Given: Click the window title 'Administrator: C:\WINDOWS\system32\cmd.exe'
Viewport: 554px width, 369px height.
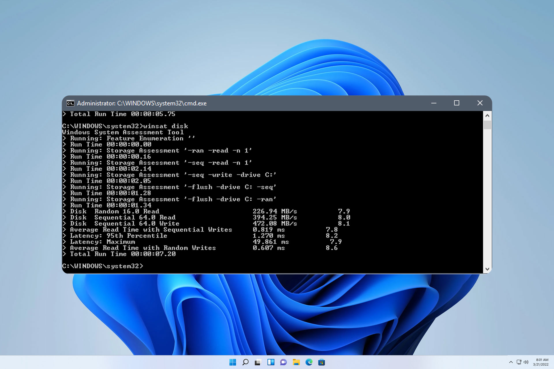Looking at the screenshot, I should (x=142, y=103).
